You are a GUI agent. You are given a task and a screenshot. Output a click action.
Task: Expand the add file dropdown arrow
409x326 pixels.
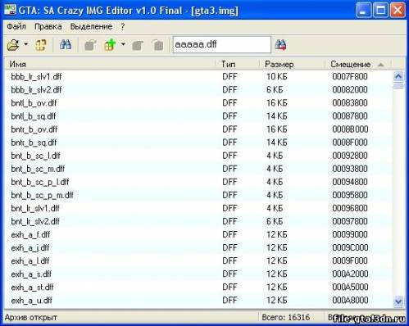tap(123, 44)
